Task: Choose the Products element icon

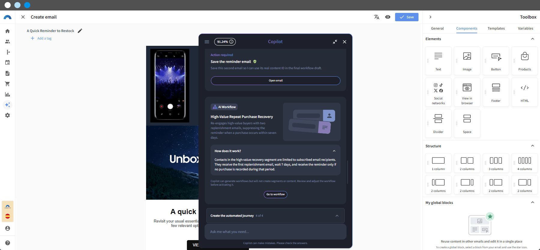Action: tap(525, 56)
